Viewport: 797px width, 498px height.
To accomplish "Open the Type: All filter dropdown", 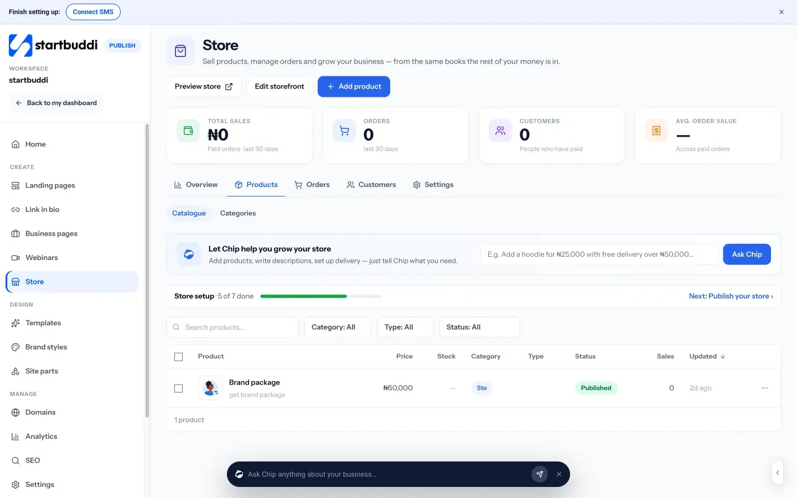I will tap(405, 327).
